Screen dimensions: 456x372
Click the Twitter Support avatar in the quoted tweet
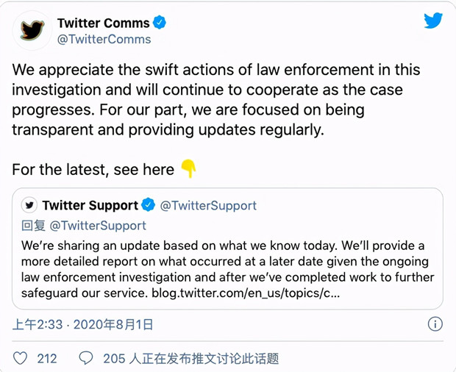(x=29, y=205)
